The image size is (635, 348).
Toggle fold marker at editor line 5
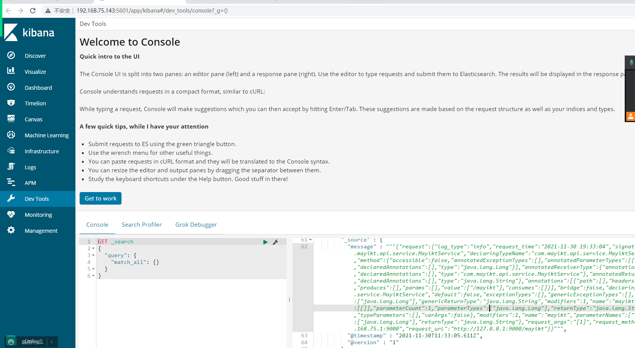pos(93,269)
